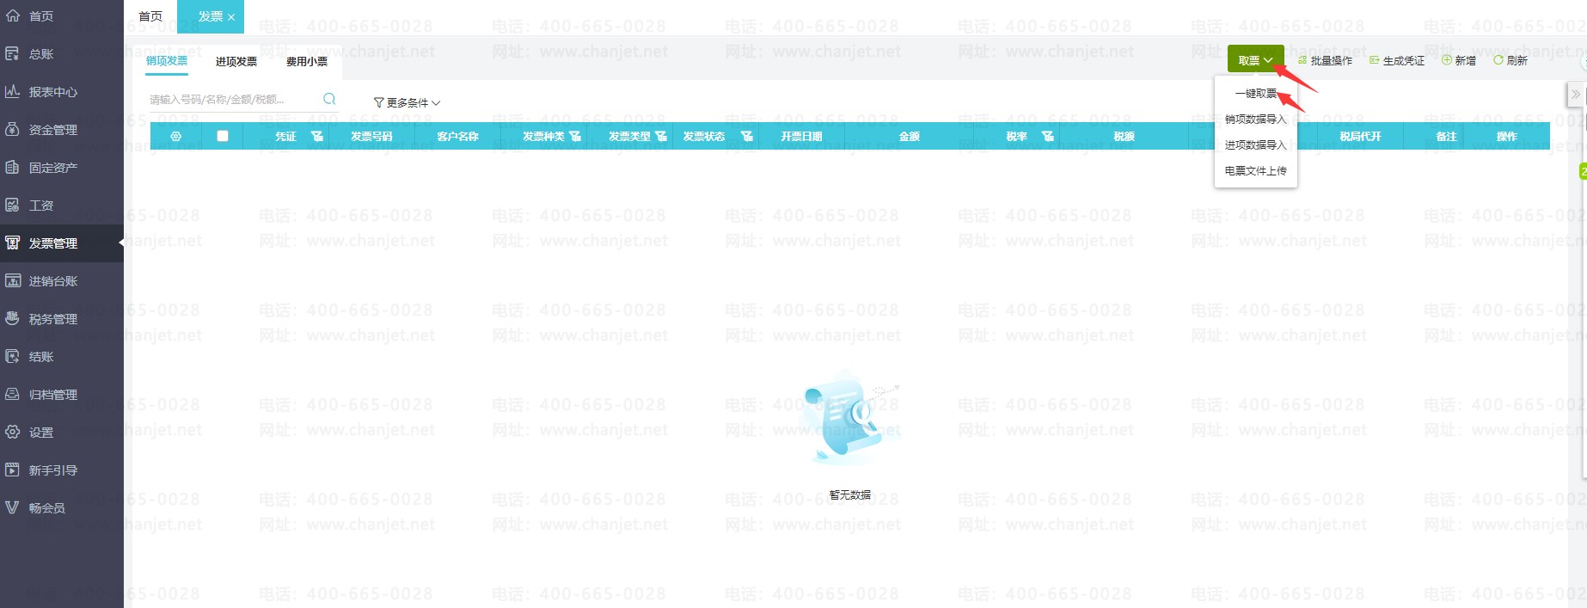Choose 一键取票 from the dropdown menu
The image size is (1587, 608).
click(x=1256, y=94)
